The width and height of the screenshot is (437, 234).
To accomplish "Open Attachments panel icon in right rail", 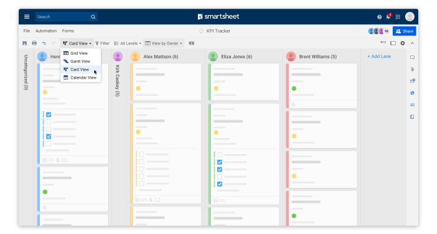I will pos(413,69).
